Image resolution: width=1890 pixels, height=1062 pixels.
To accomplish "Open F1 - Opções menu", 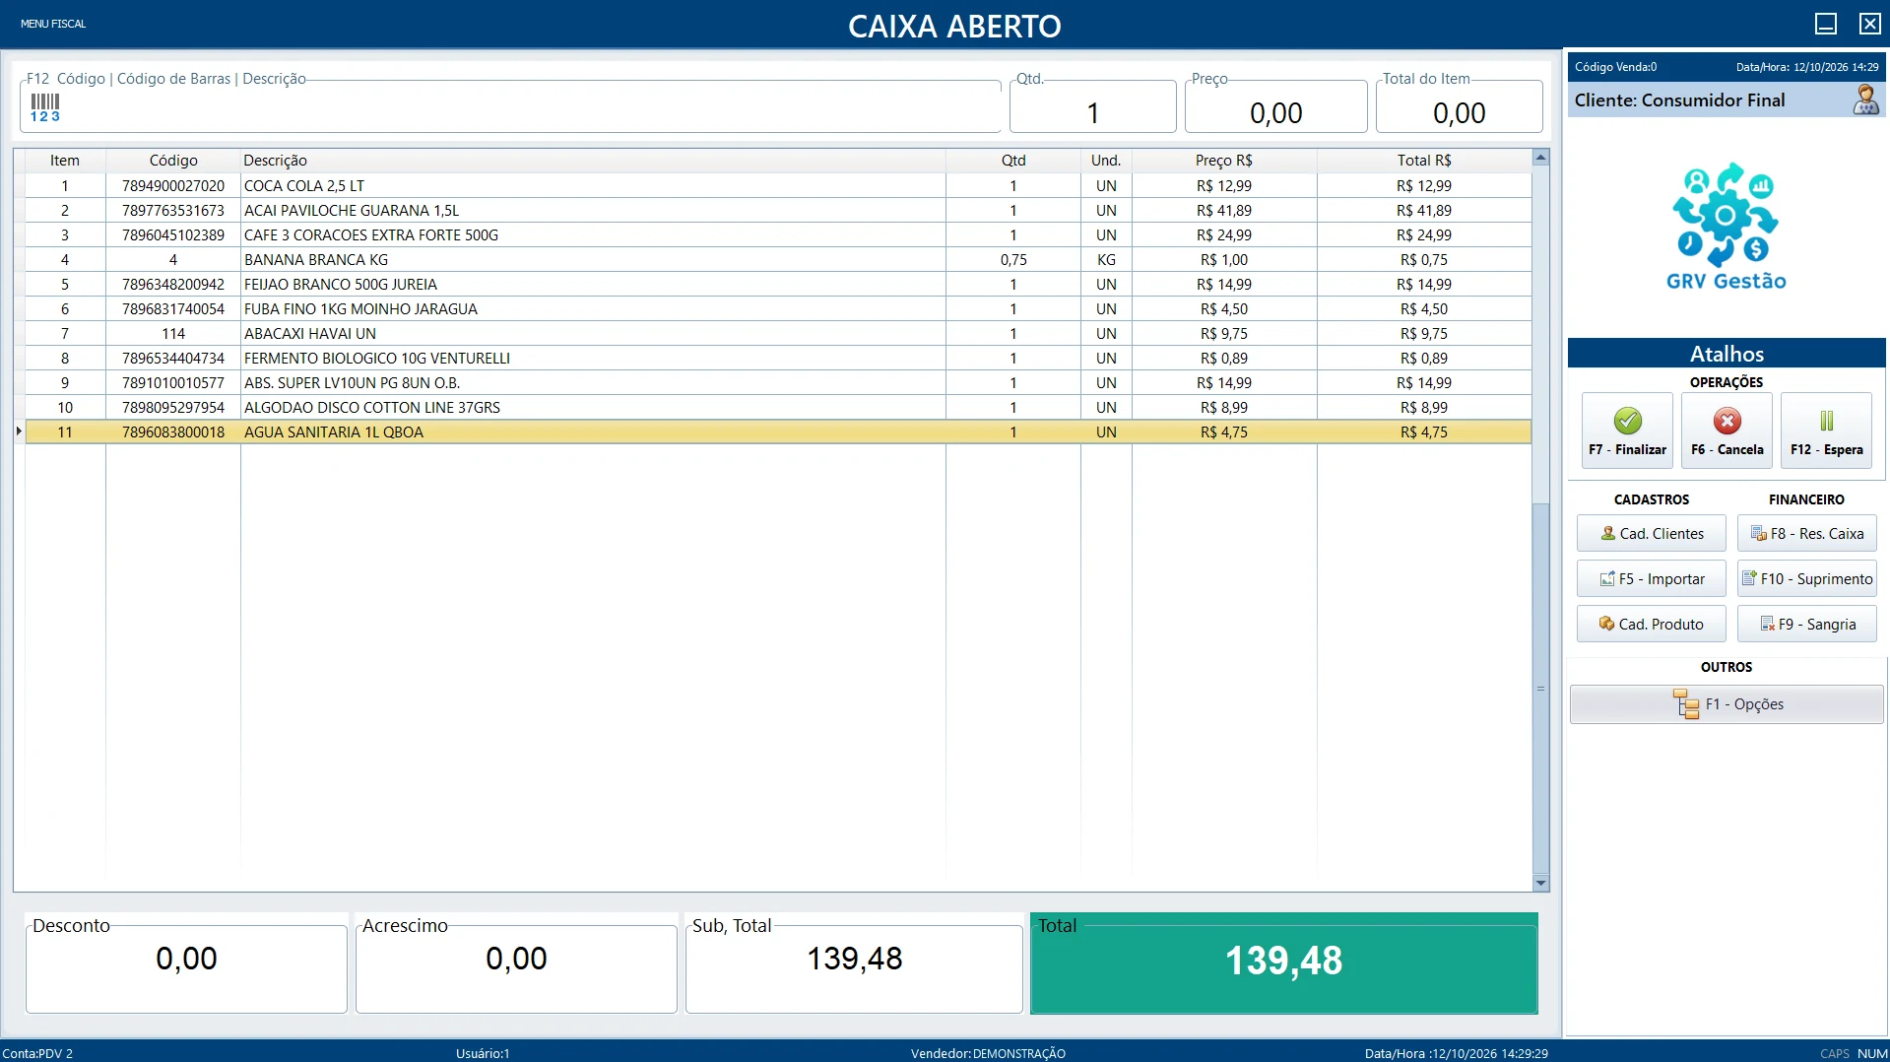I will coord(1727,704).
